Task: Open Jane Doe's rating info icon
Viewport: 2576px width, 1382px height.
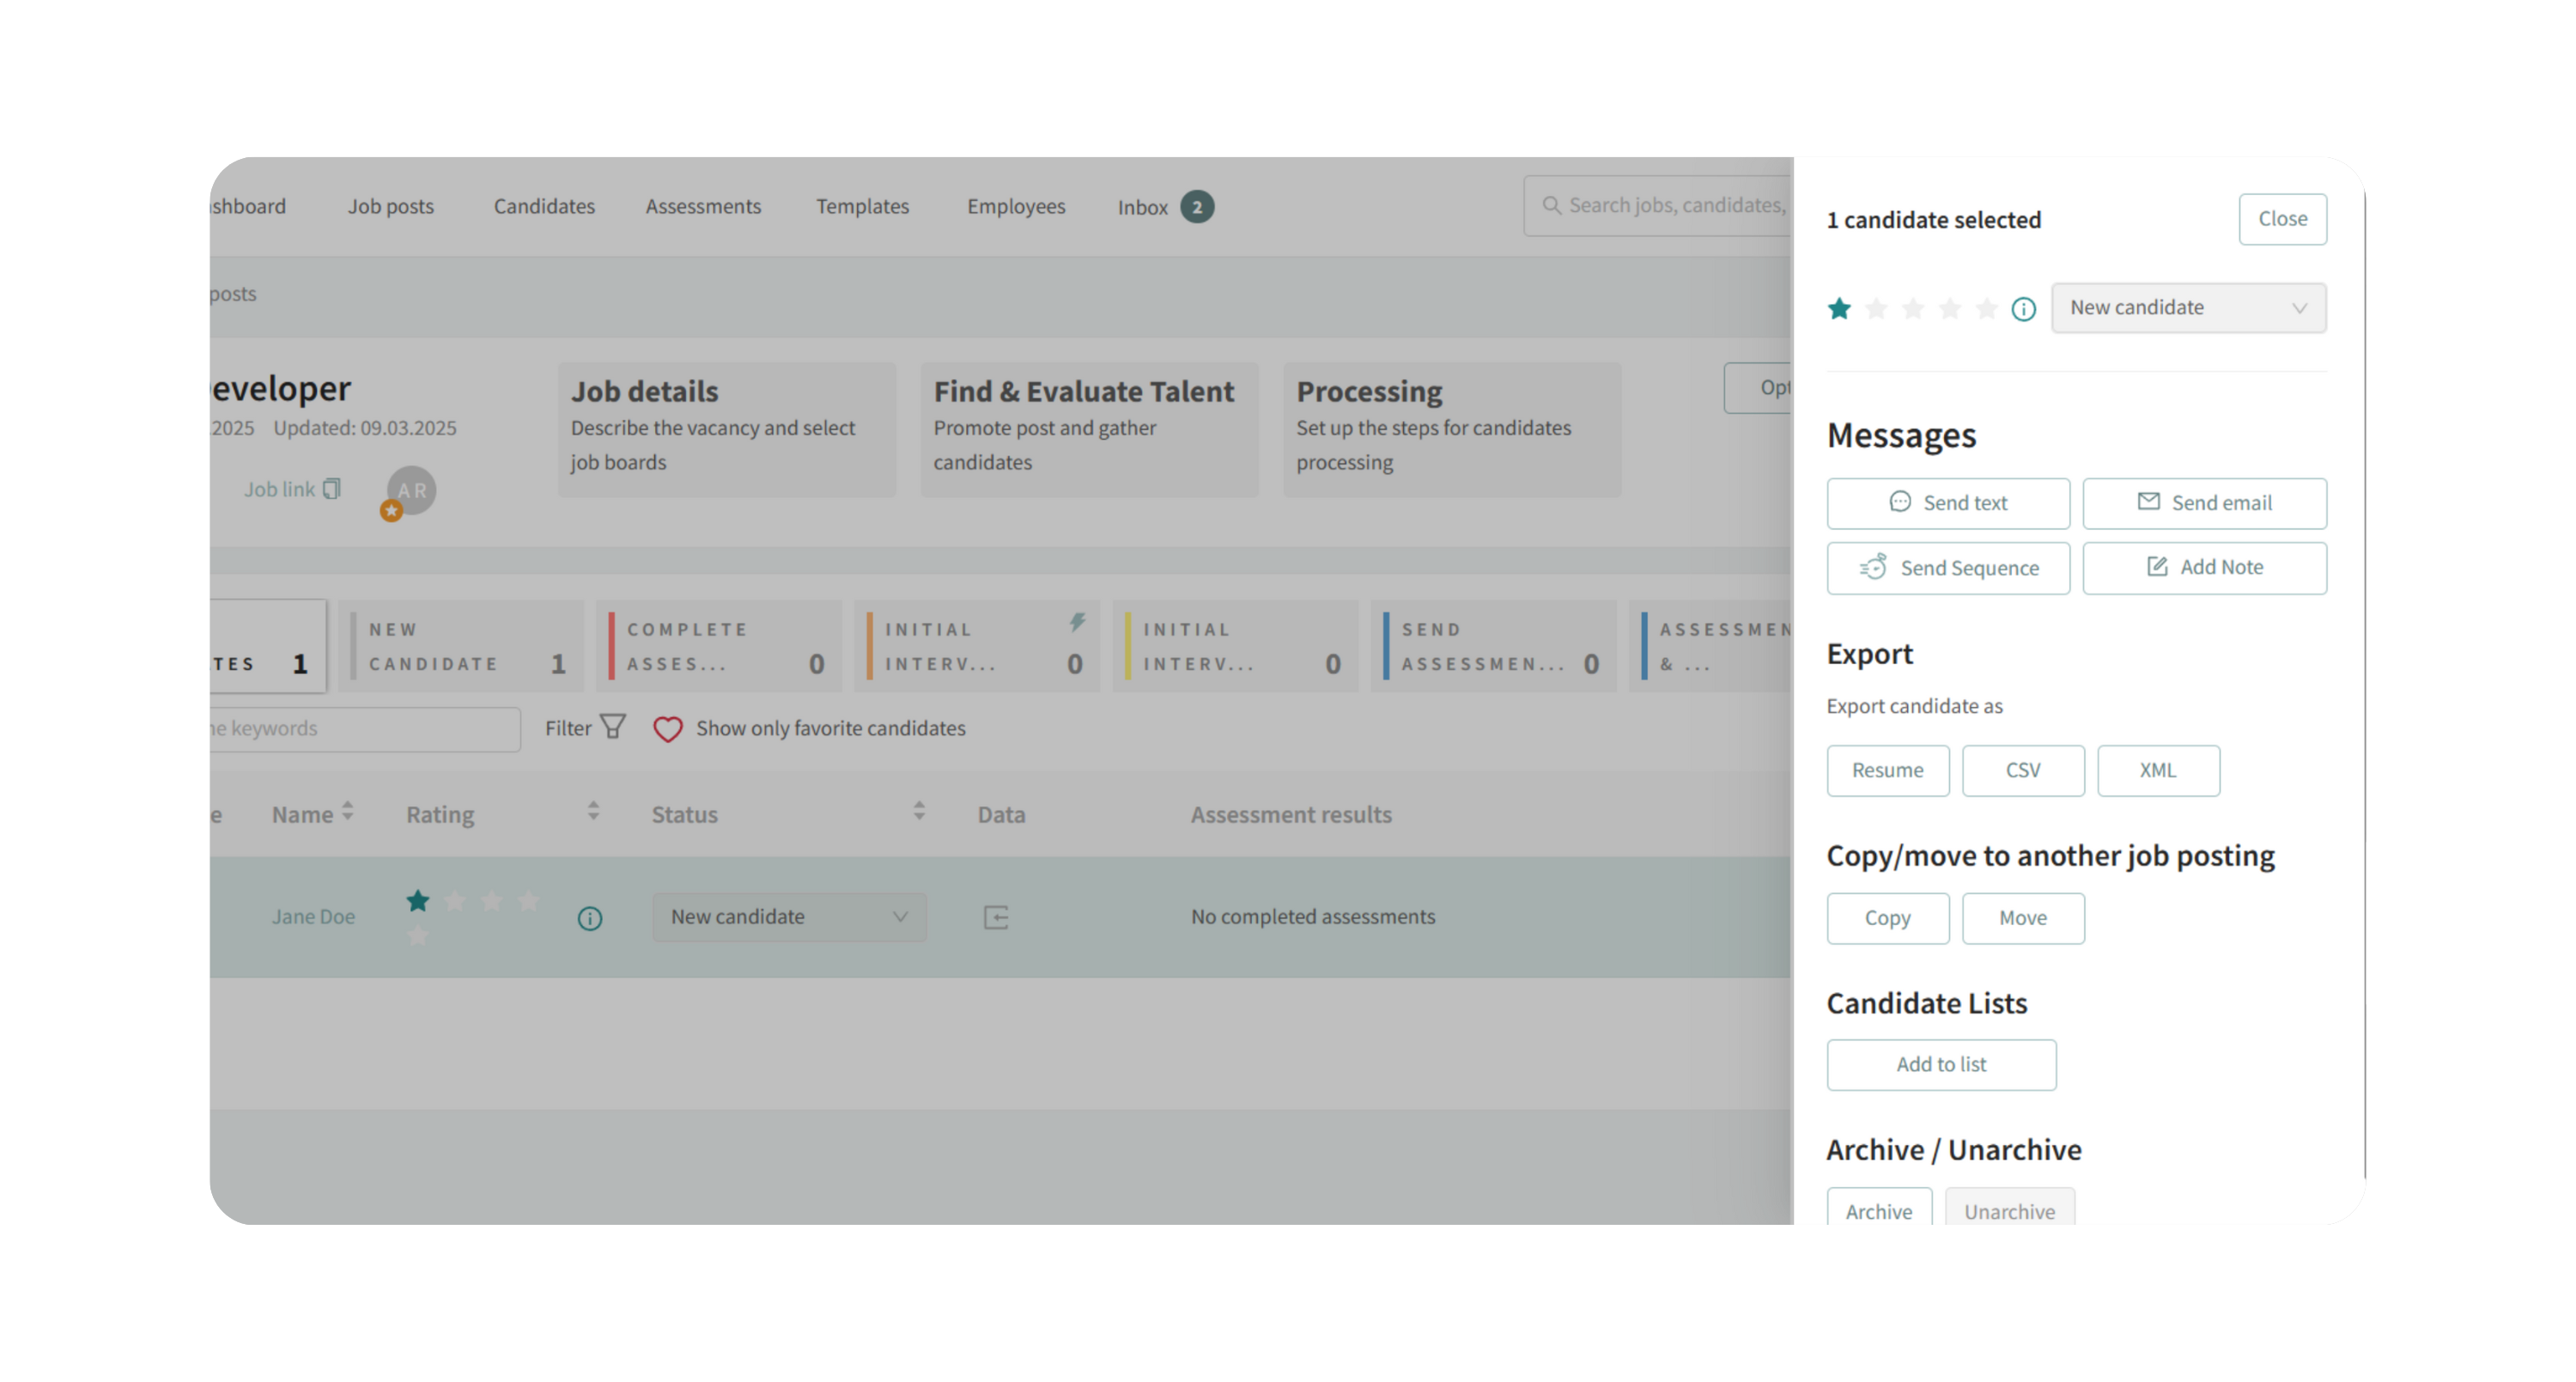Action: (590, 918)
